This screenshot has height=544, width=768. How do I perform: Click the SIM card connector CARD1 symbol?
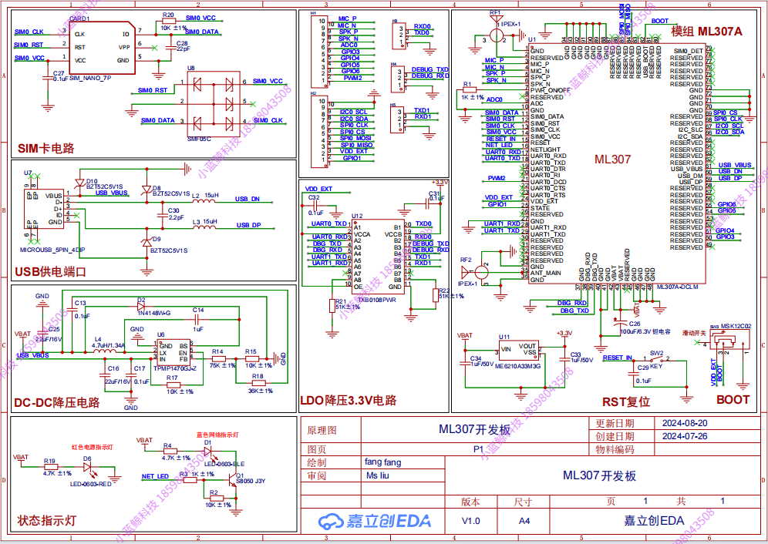pos(100,46)
